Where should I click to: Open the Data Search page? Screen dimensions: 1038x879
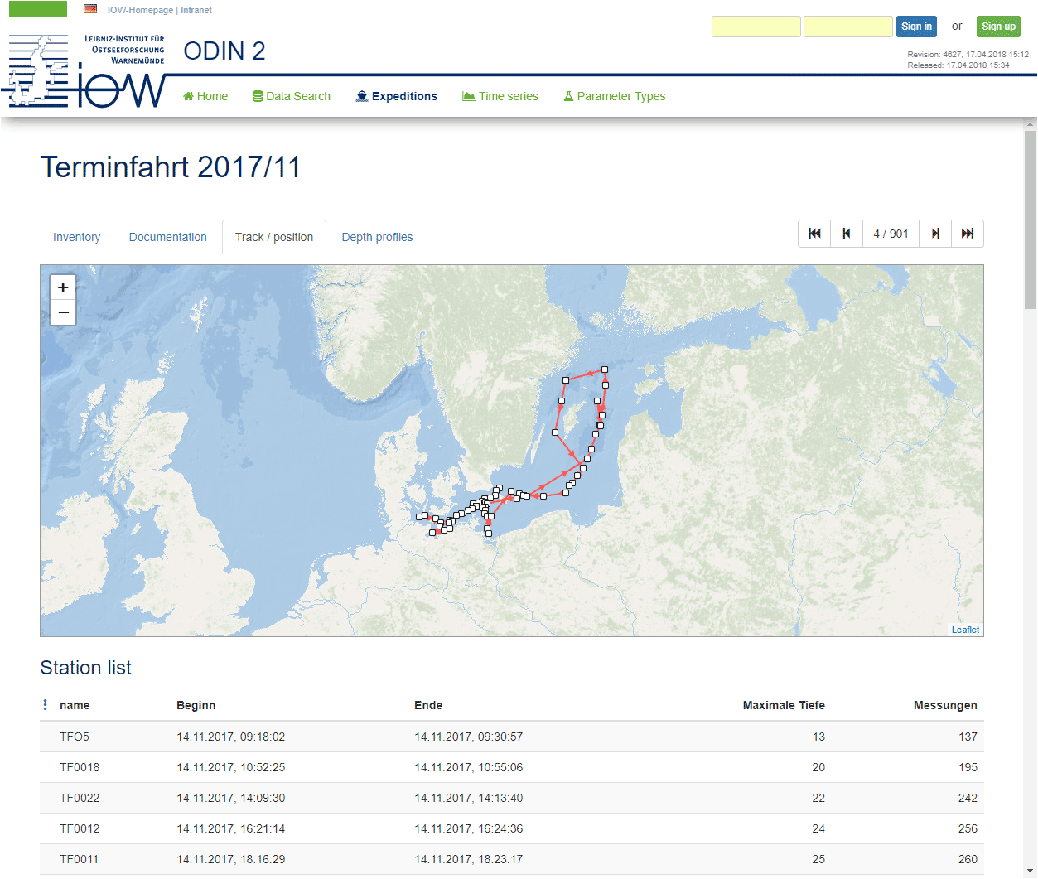[x=291, y=96]
